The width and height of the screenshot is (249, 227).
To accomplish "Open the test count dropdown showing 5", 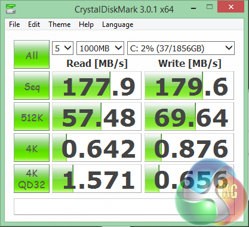I will [63, 48].
